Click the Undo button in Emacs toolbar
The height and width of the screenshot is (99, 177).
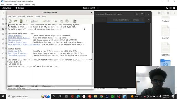46,21
